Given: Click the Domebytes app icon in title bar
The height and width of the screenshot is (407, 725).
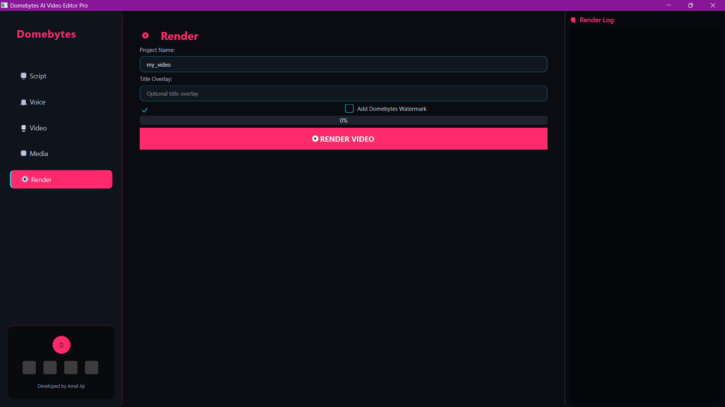Looking at the screenshot, I should point(5,5).
